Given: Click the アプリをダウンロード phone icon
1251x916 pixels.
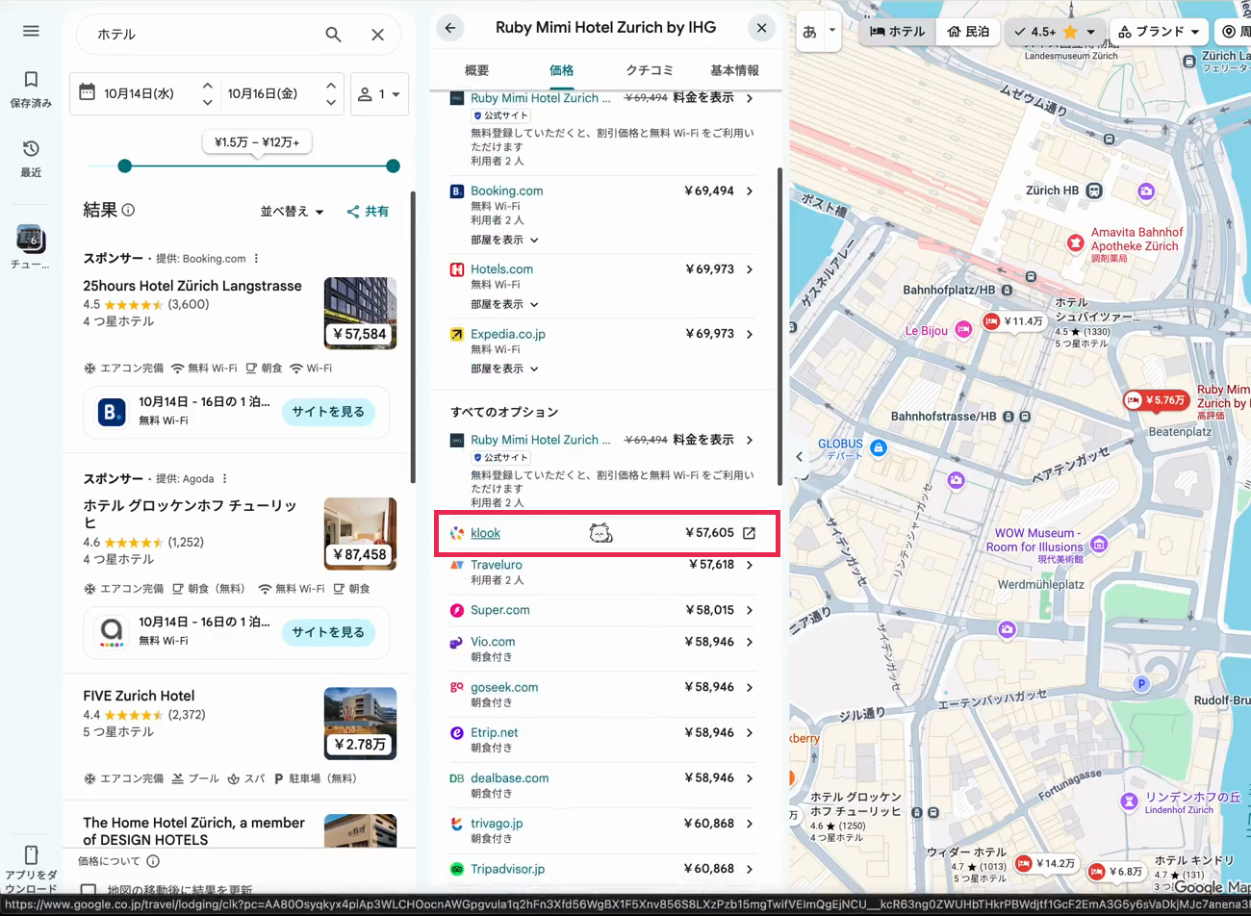Looking at the screenshot, I should tap(31, 854).
